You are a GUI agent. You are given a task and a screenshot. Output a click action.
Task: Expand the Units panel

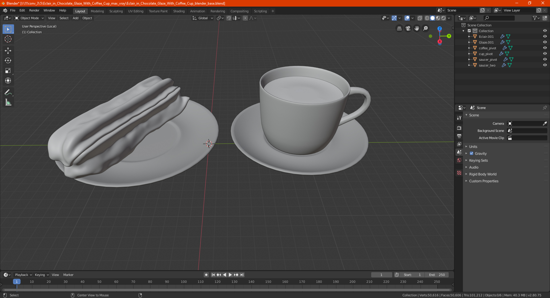click(473, 147)
